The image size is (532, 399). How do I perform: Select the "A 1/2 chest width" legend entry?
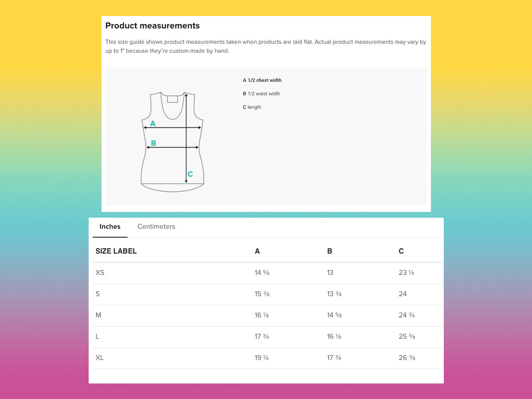coord(262,80)
